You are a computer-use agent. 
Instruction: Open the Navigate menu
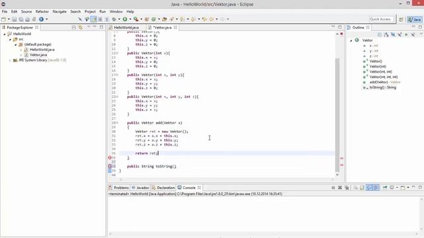(59, 12)
